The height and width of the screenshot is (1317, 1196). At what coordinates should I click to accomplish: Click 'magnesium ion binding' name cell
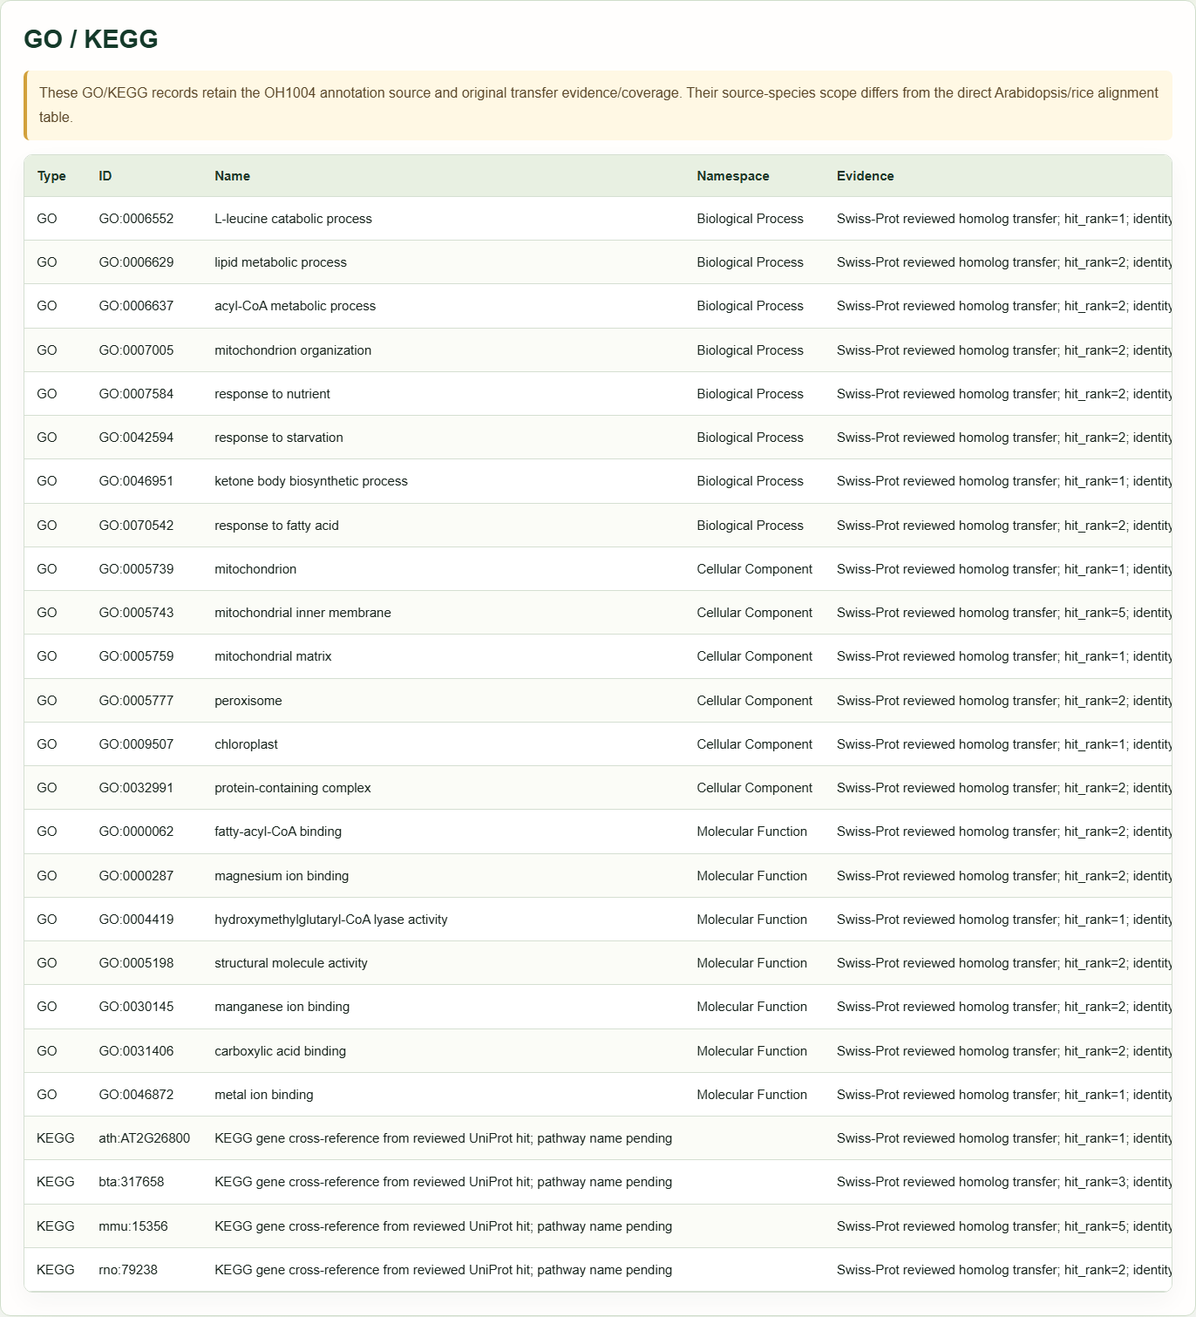pyautogui.click(x=282, y=876)
